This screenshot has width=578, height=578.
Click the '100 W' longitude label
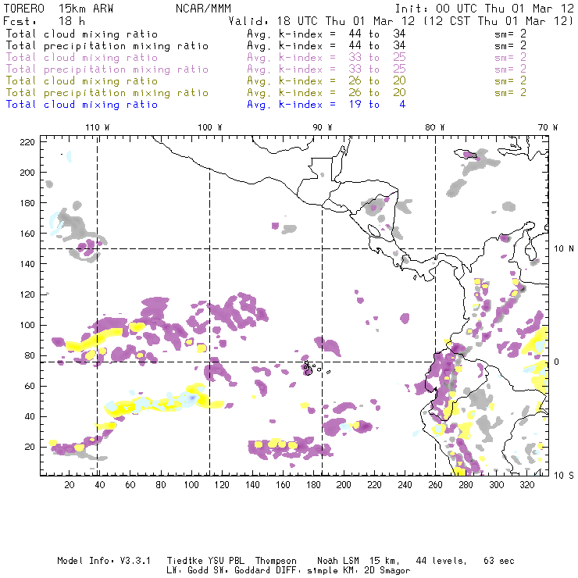(210, 127)
